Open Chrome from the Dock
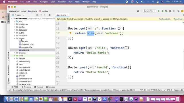 21,99
